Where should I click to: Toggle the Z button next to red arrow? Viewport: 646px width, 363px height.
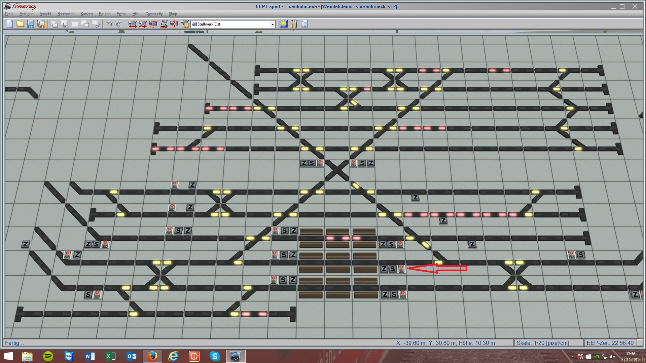(x=384, y=269)
